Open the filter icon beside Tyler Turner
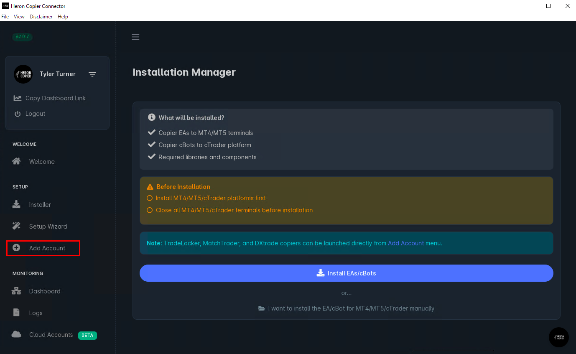Viewport: 576px width, 354px height. [92, 74]
